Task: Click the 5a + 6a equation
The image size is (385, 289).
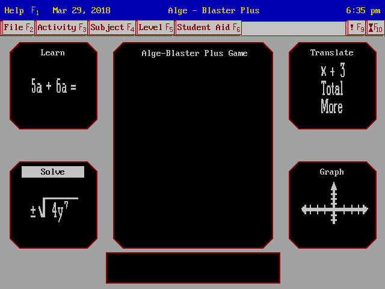Action: [x=54, y=87]
